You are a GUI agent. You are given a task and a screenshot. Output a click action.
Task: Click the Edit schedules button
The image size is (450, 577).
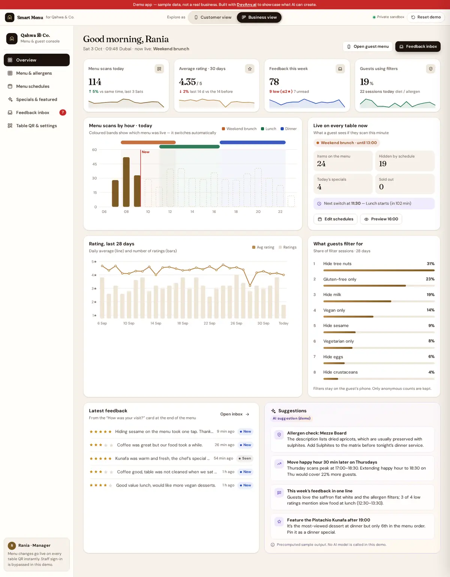pos(336,219)
